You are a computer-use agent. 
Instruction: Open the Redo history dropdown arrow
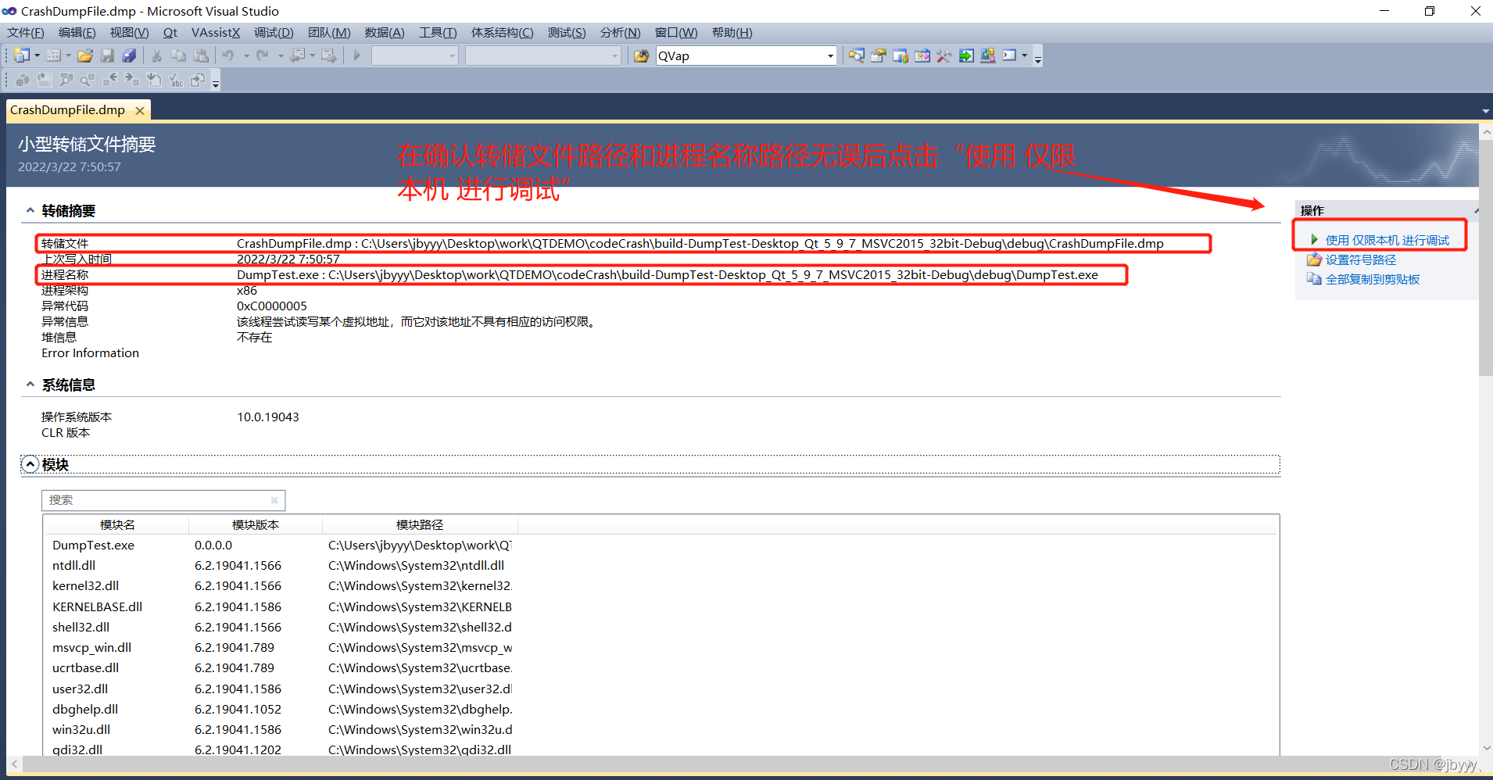point(281,55)
